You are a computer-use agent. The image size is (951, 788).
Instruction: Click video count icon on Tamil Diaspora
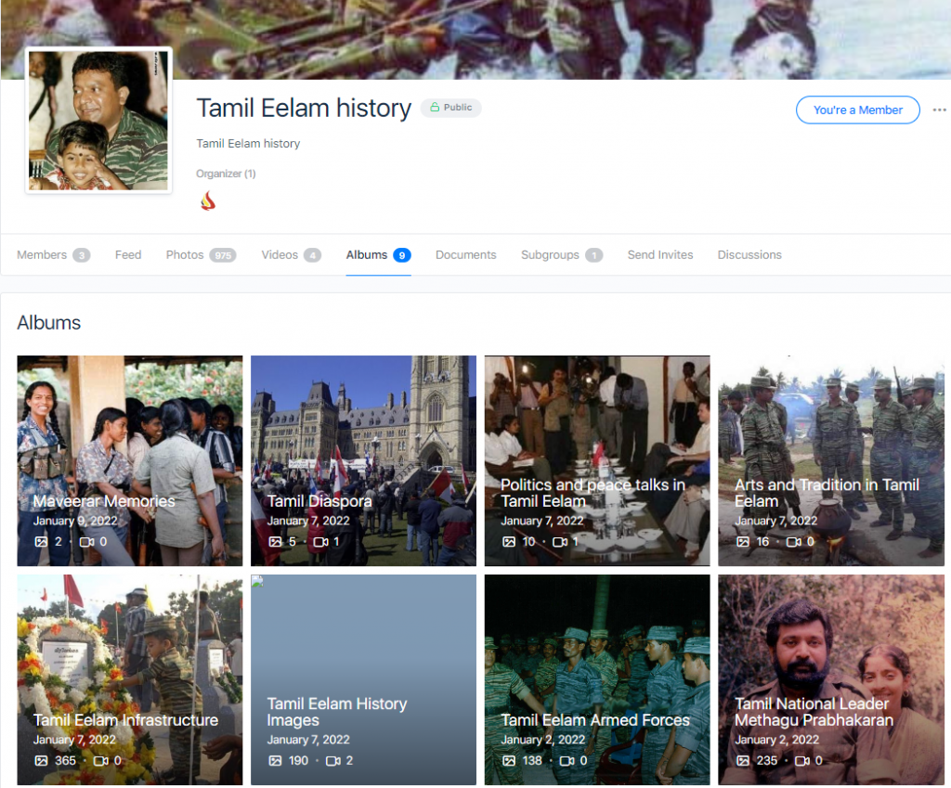tap(320, 541)
